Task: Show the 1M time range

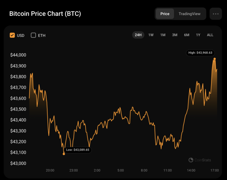Action: pos(163,35)
